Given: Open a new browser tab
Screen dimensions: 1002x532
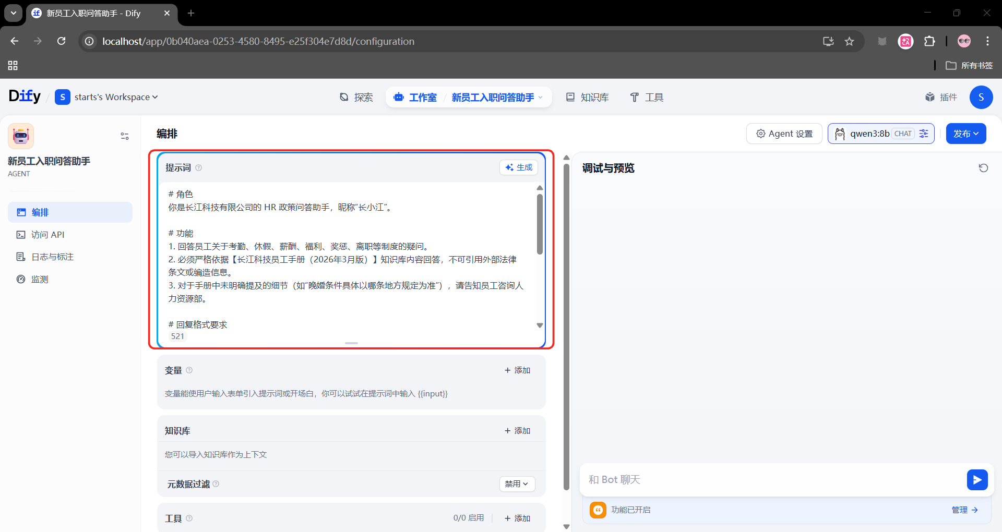Looking at the screenshot, I should pyautogui.click(x=191, y=13).
